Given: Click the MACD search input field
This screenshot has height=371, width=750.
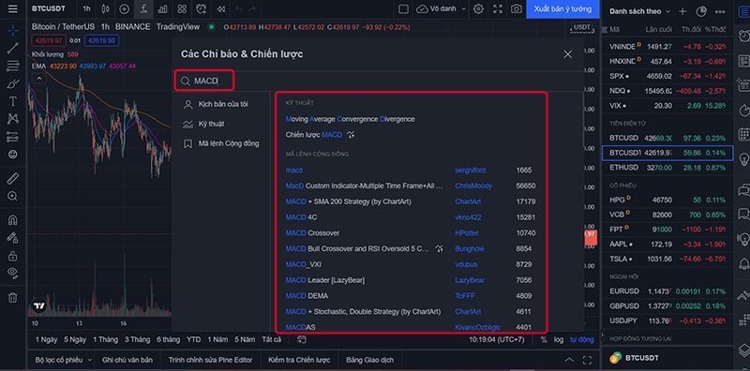Looking at the screenshot, I should [204, 81].
